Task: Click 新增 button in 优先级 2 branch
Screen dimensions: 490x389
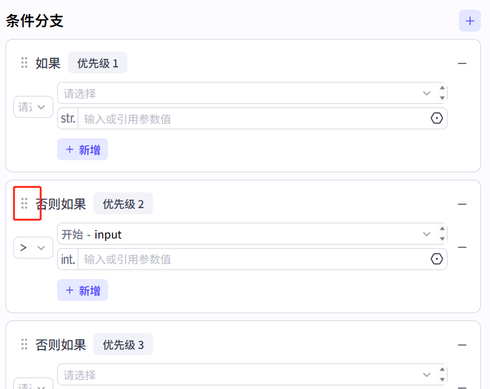Action: pos(83,291)
